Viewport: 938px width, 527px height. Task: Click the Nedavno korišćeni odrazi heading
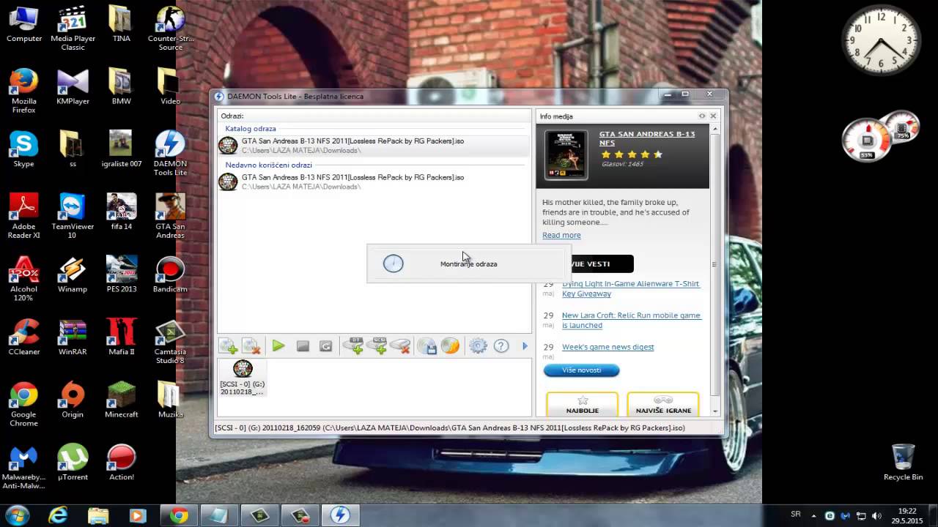[268, 165]
